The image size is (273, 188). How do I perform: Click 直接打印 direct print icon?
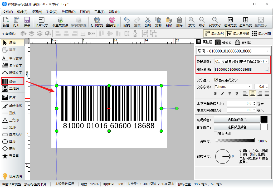pyautogui.click(x=112, y=22)
